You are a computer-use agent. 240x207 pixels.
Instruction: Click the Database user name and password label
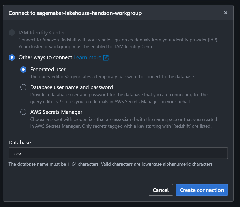click(x=72, y=87)
